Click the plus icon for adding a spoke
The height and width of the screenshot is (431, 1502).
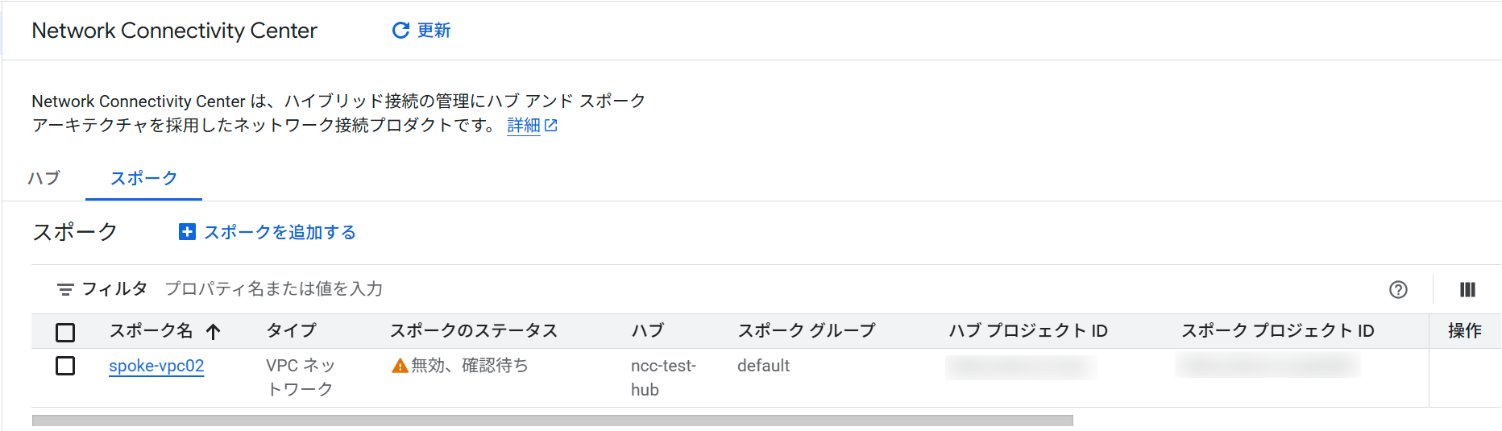[187, 232]
